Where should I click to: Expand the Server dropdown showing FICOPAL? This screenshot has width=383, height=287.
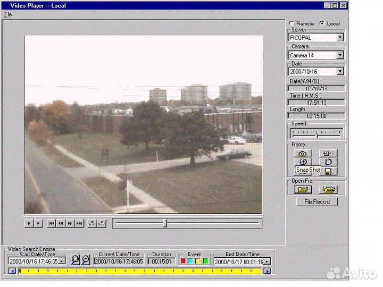[x=339, y=38]
